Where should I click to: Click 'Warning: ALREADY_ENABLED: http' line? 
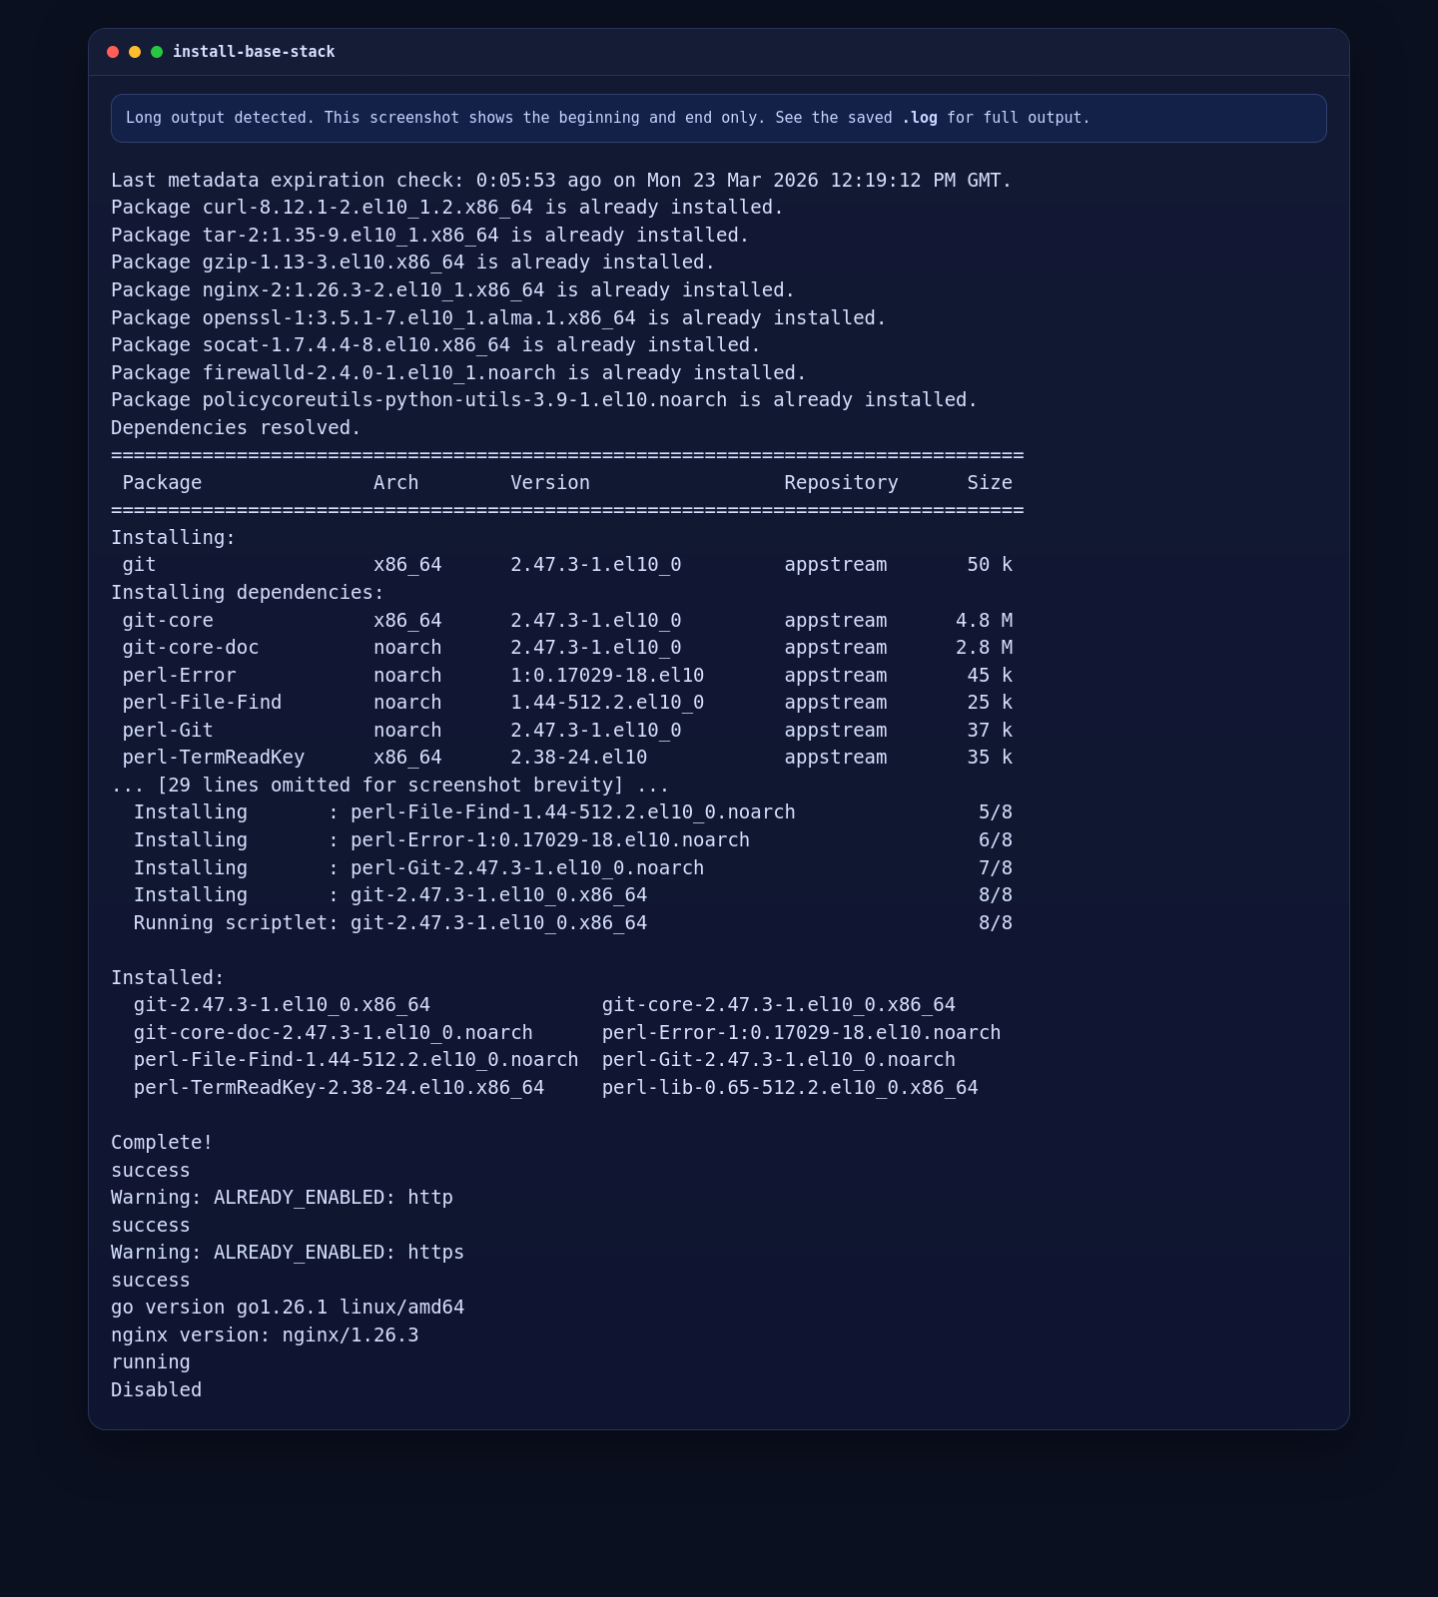(282, 1198)
